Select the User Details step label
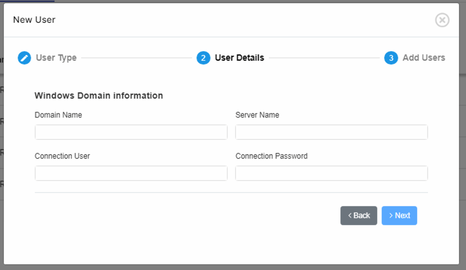466x270 pixels. pyautogui.click(x=239, y=58)
